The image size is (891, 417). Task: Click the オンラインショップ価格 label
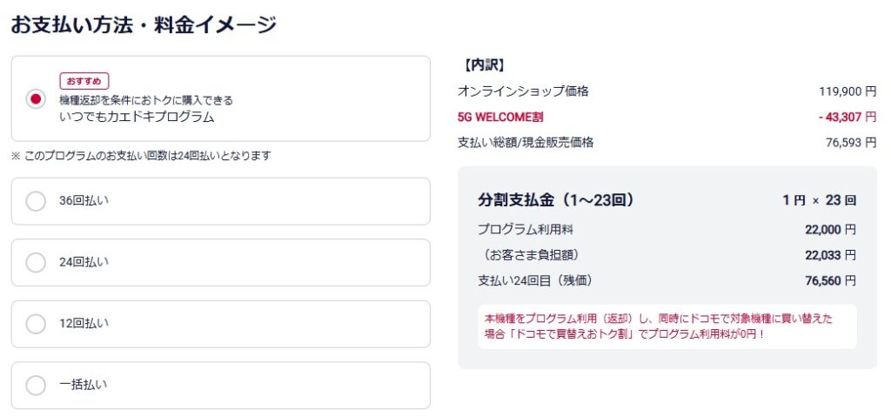[523, 91]
